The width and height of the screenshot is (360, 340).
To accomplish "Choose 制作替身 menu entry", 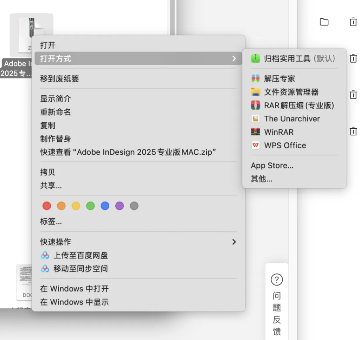I will (138, 139).
